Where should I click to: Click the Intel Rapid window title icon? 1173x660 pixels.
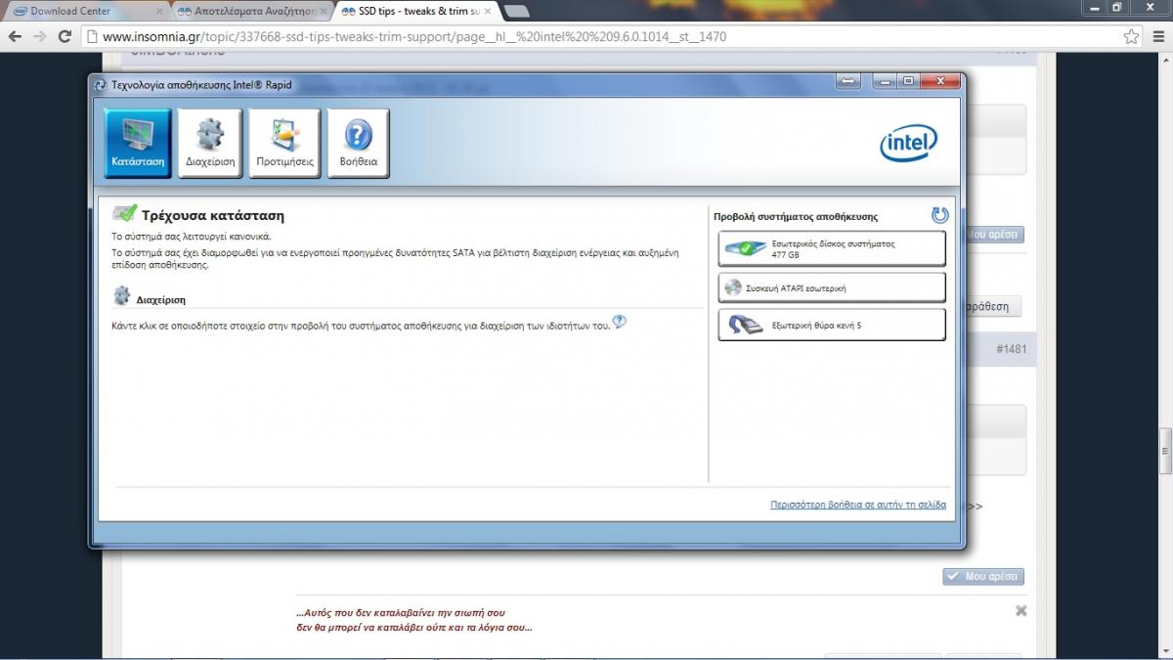coord(100,85)
